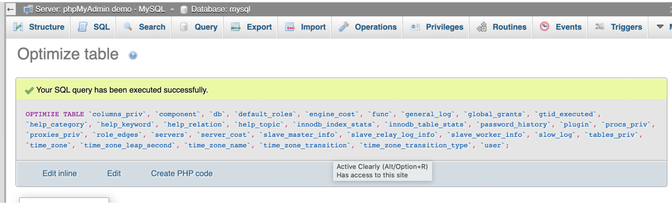Click the Triggers tab icon

click(600, 27)
